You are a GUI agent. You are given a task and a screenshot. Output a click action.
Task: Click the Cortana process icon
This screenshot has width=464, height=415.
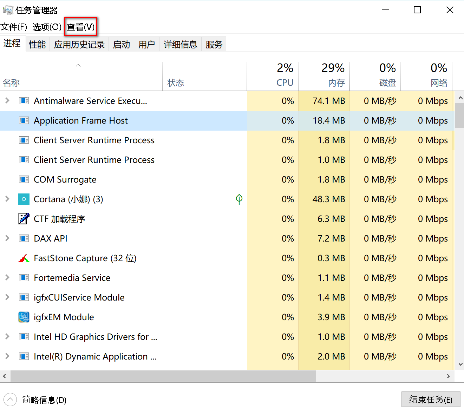point(24,199)
